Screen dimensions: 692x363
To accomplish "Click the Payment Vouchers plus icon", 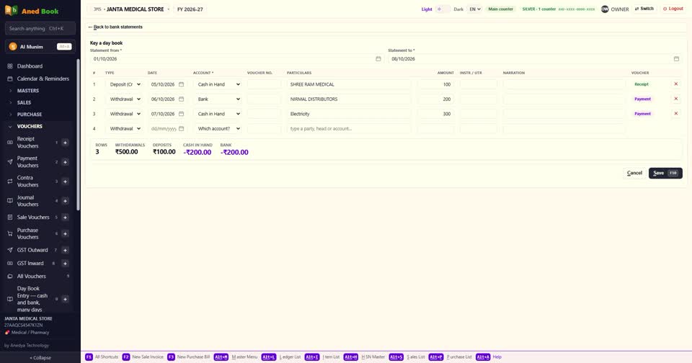I will click(65, 162).
